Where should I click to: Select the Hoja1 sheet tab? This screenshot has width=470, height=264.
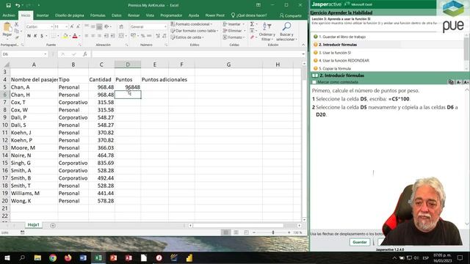33,225
